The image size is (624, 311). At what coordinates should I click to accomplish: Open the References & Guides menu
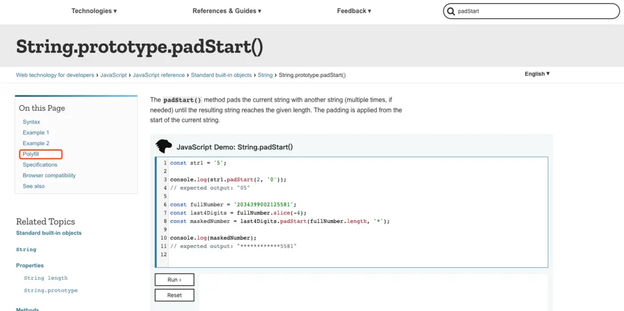[227, 11]
